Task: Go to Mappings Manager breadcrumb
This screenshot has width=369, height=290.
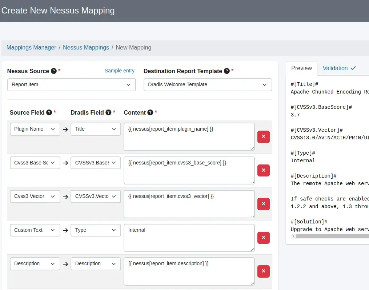Action: [31, 47]
